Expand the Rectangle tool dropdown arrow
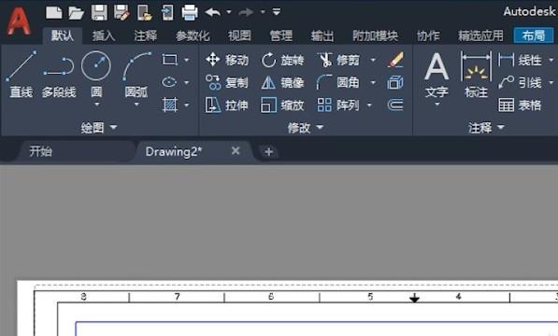This screenshot has height=336, width=558. (x=186, y=60)
